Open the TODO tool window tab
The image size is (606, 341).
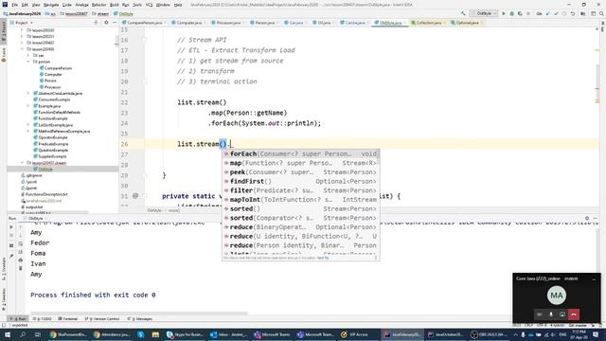point(43,319)
